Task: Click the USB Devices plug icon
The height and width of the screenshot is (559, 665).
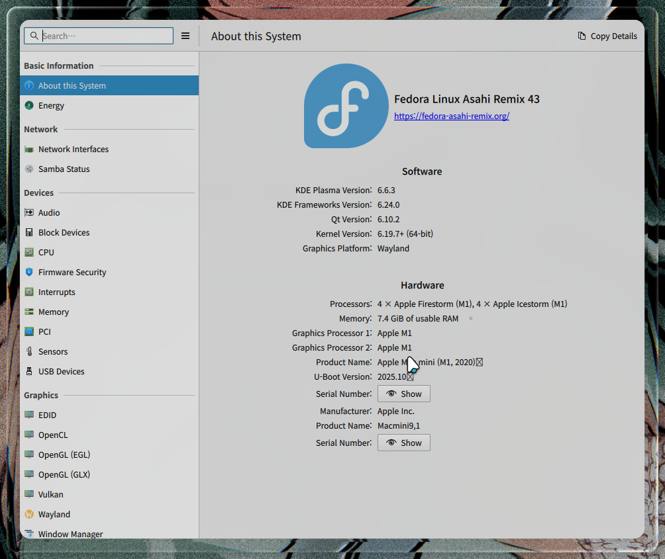Action: click(29, 371)
